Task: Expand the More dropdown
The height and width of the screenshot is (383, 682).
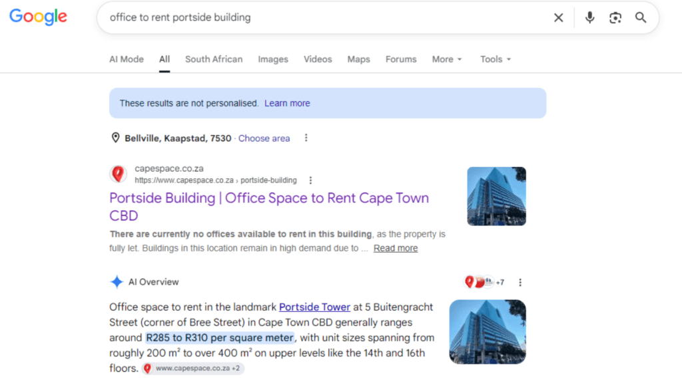Action: (x=447, y=59)
